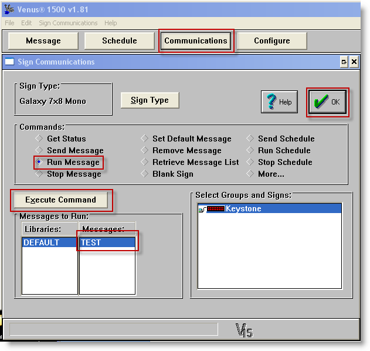Open the File menu
Screen dimensions: 370x351
[x=9, y=23]
